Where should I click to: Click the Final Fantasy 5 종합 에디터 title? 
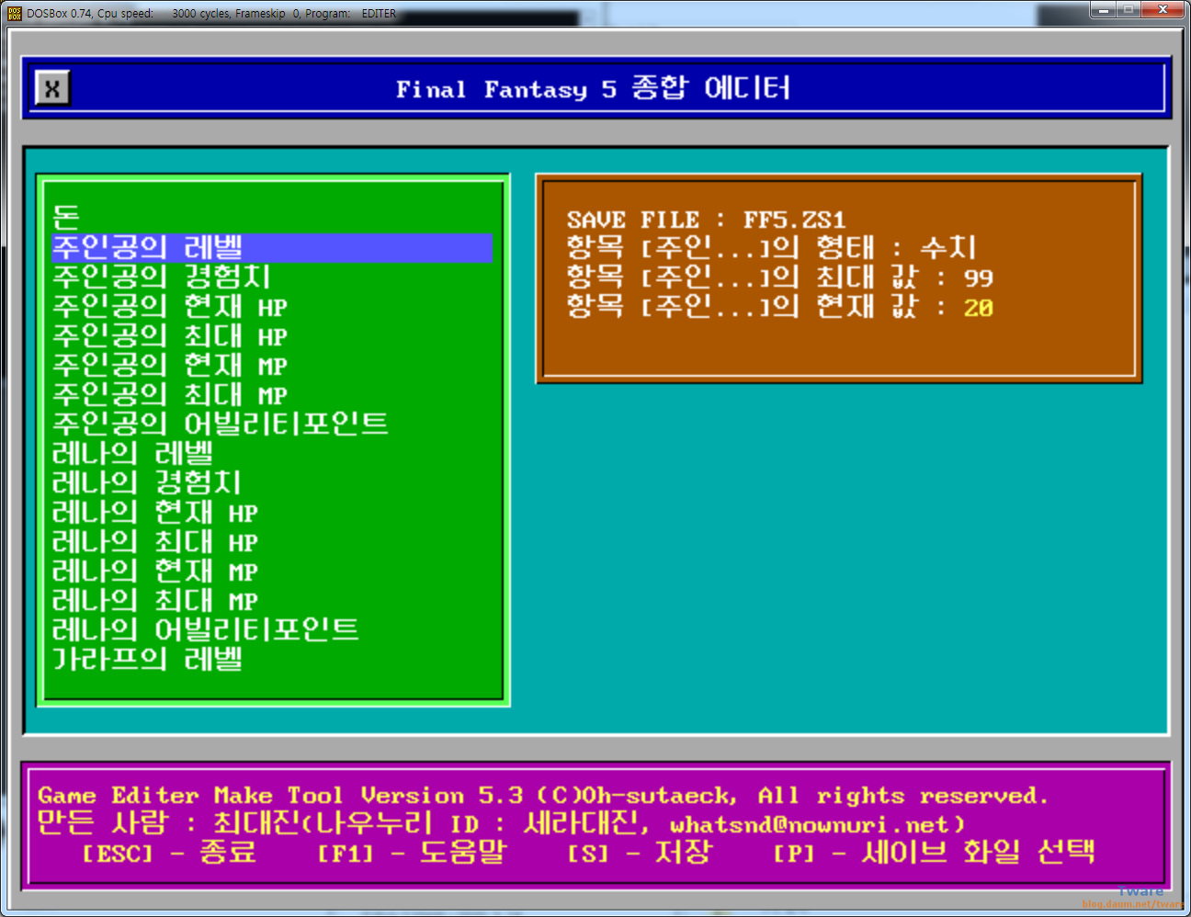[594, 88]
